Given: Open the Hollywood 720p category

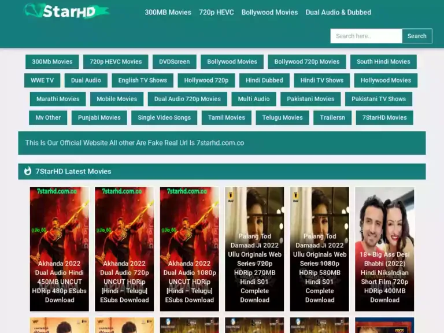Looking at the screenshot, I should point(206,80).
